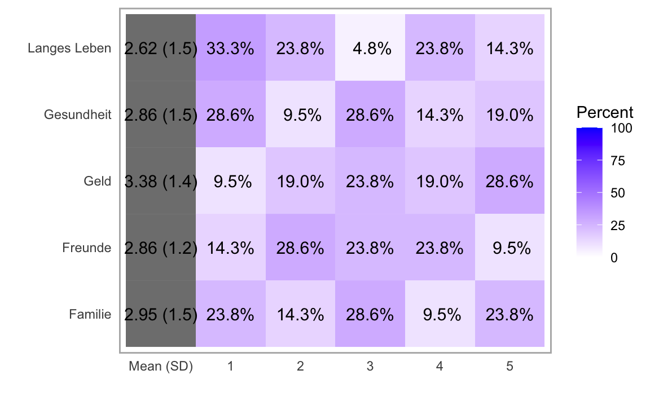Click the Gesundheit row label
This screenshot has height=401, width=650.
point(77,115)
